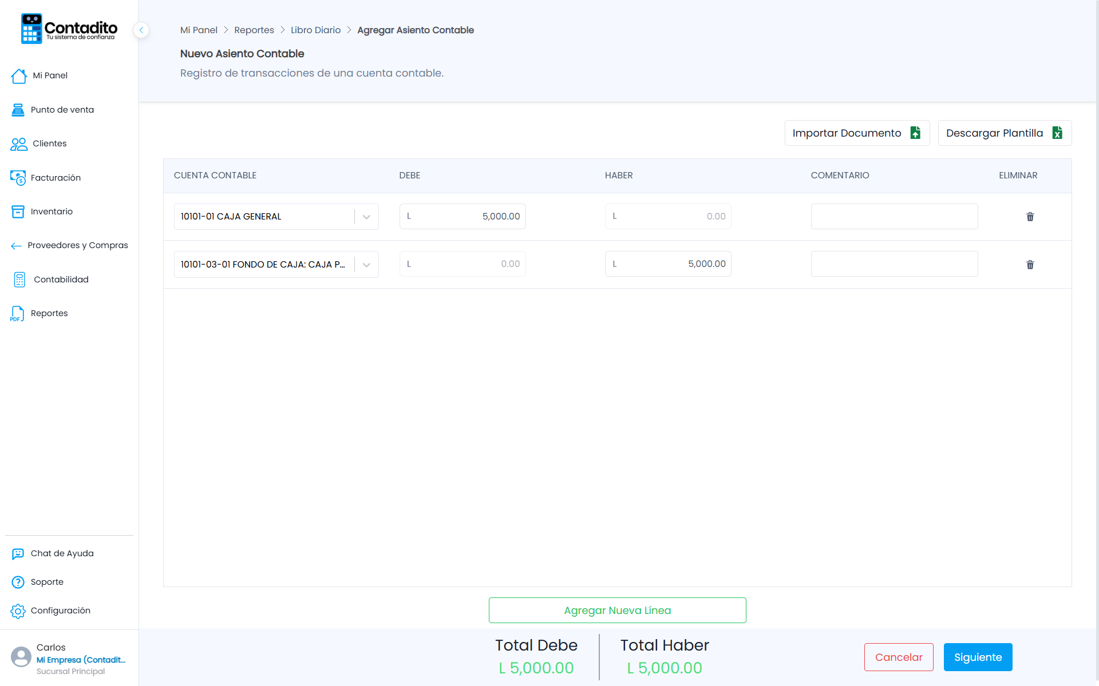Click the Reportes PDF icon
This screenshot has width=1099, height=686.
[x=17, y=313]
